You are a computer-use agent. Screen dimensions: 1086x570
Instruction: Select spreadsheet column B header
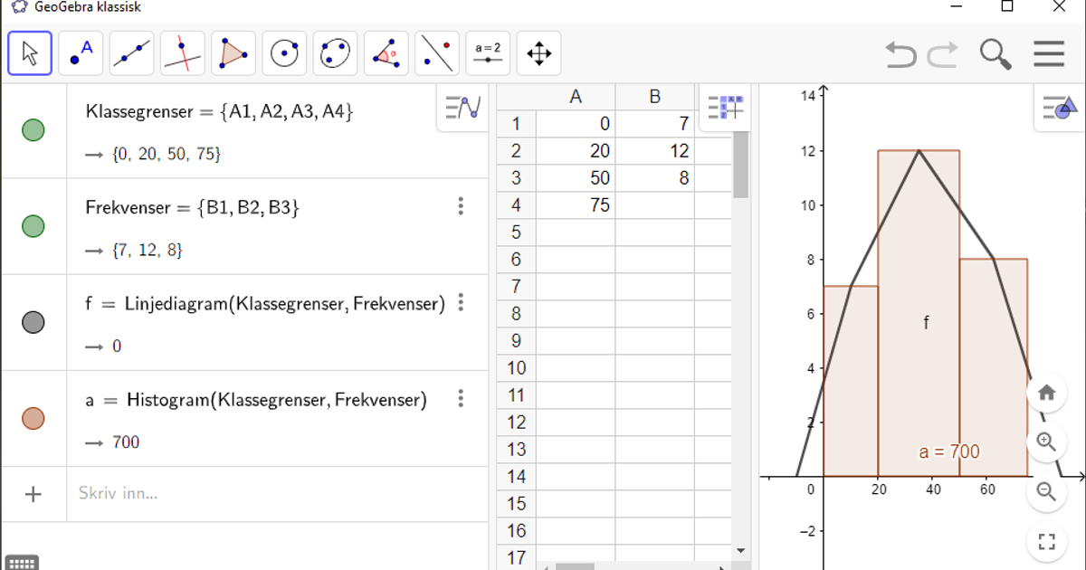click(x=655, y=97)
